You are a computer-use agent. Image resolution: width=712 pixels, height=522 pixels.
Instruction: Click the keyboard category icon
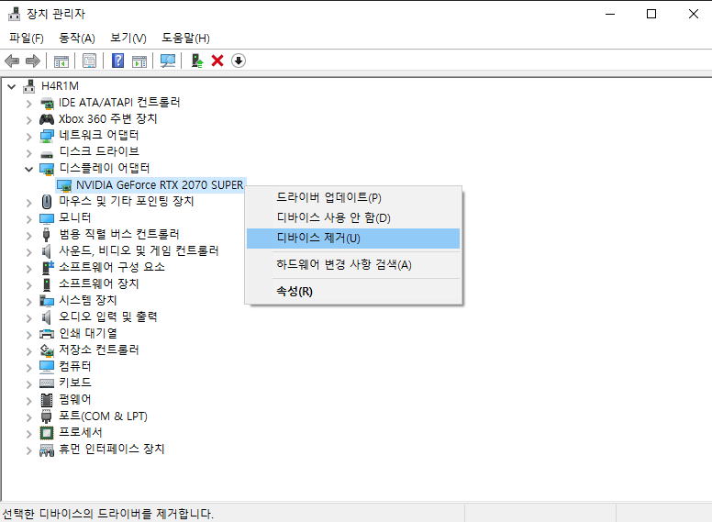pyautogui.click(x=47, y=383)
